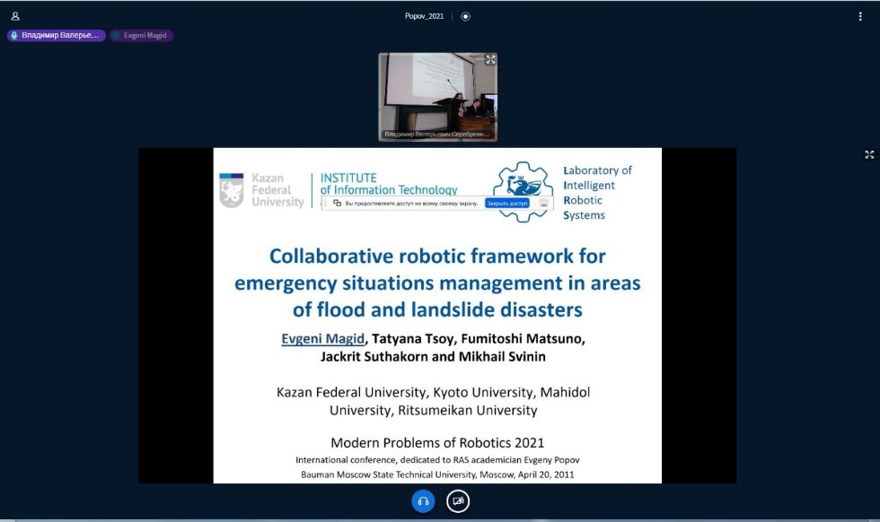Toggle the headphones audio button
This screenshot has width=880, height=522.
click(x=423, y=501)
